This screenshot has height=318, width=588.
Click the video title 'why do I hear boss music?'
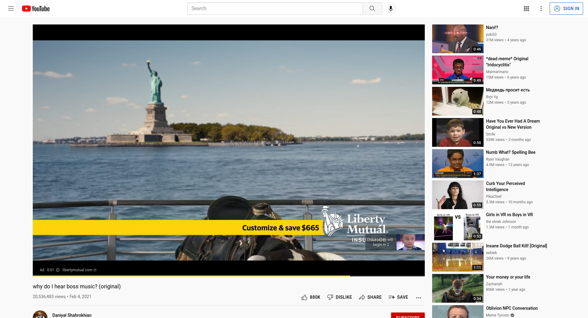click(77, 287)
